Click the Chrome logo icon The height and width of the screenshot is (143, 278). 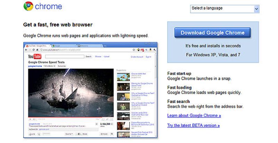pos(28,6)
